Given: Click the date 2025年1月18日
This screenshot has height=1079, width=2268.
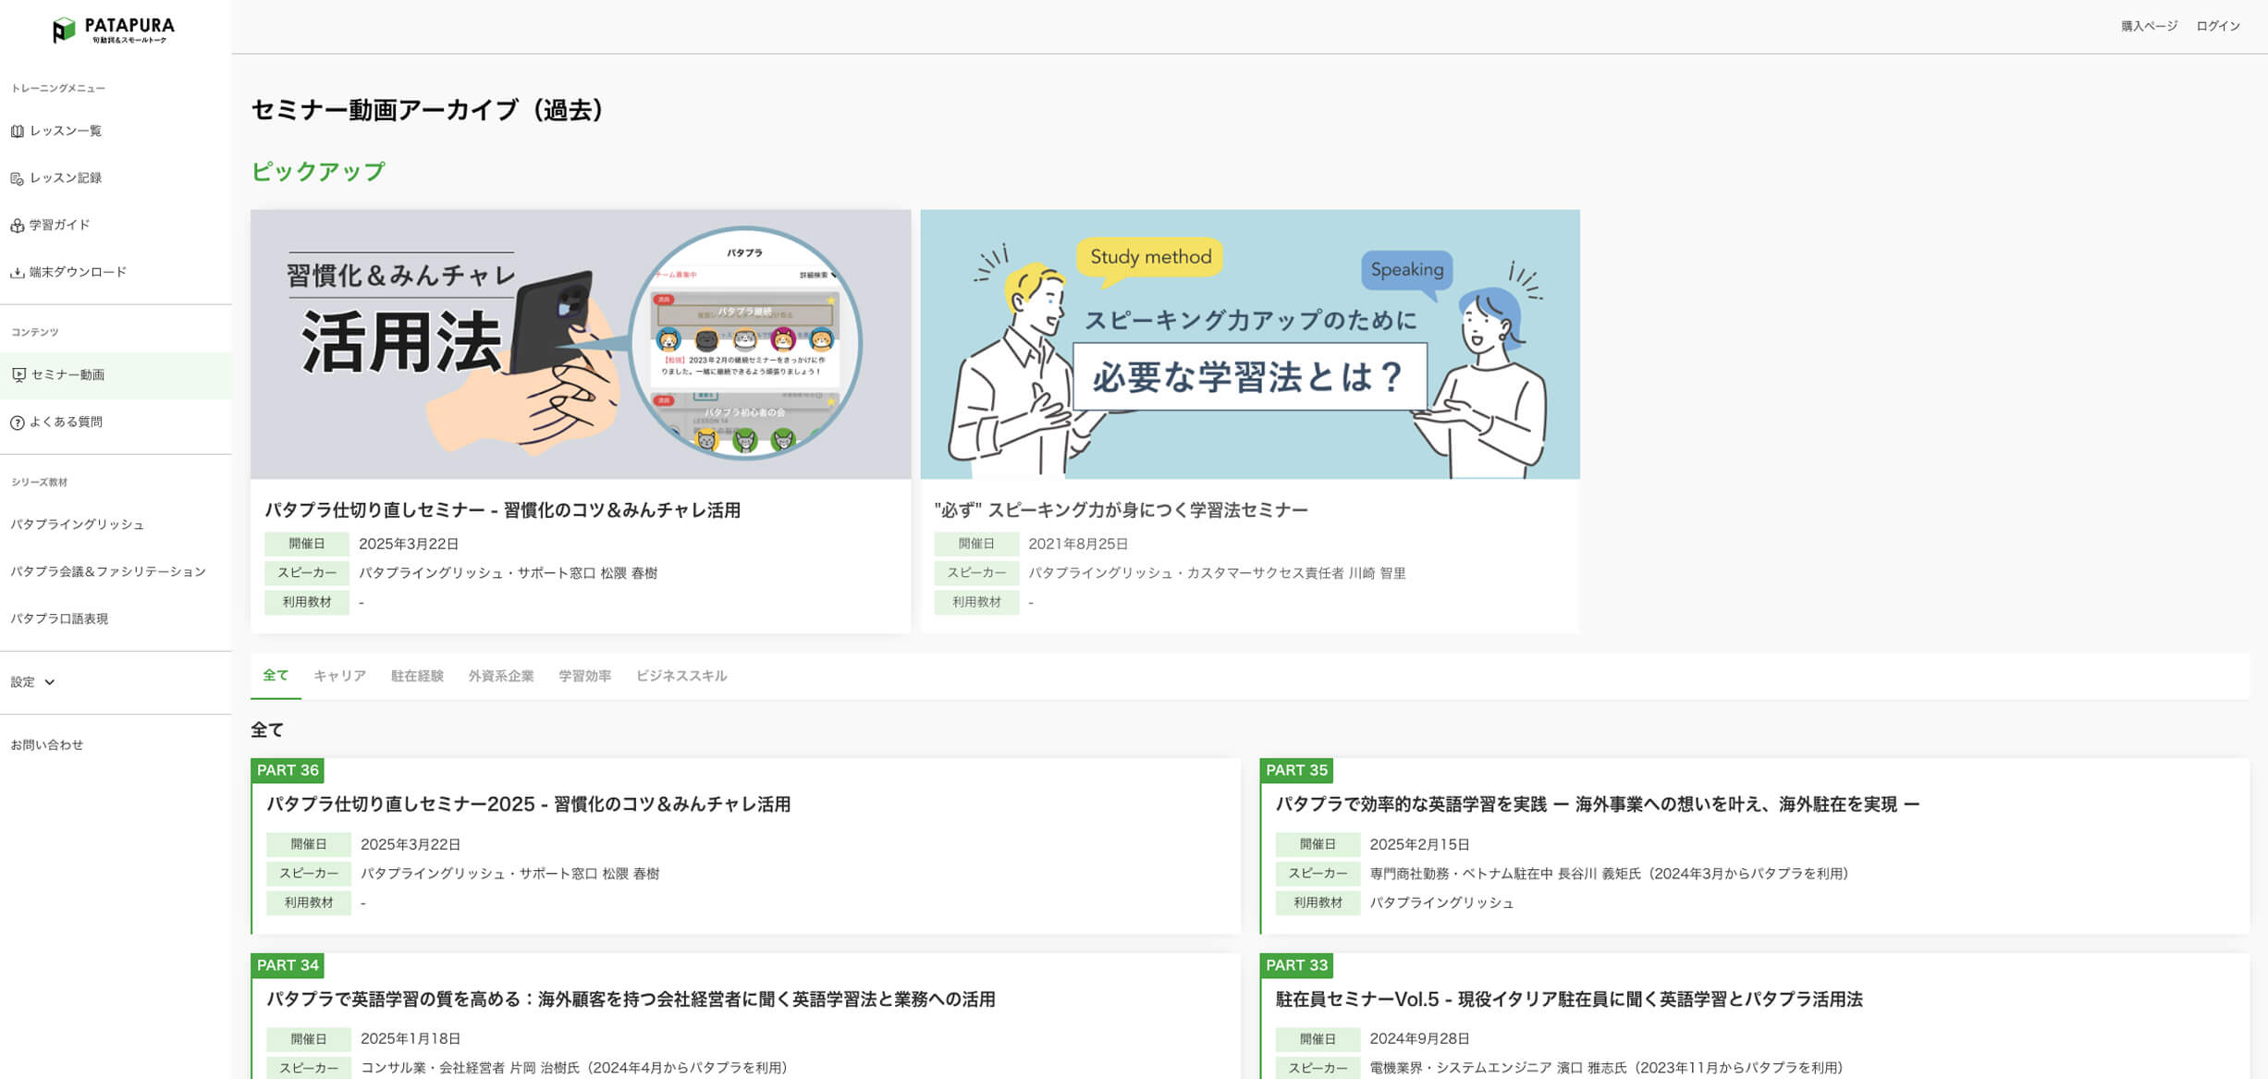Looking at the screenshot, I should pyautogui.click(x=411, y=1039).
